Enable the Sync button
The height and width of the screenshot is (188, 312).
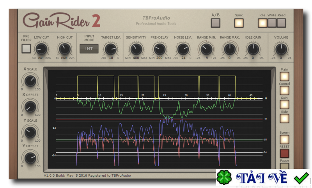(x=239, y=23)
